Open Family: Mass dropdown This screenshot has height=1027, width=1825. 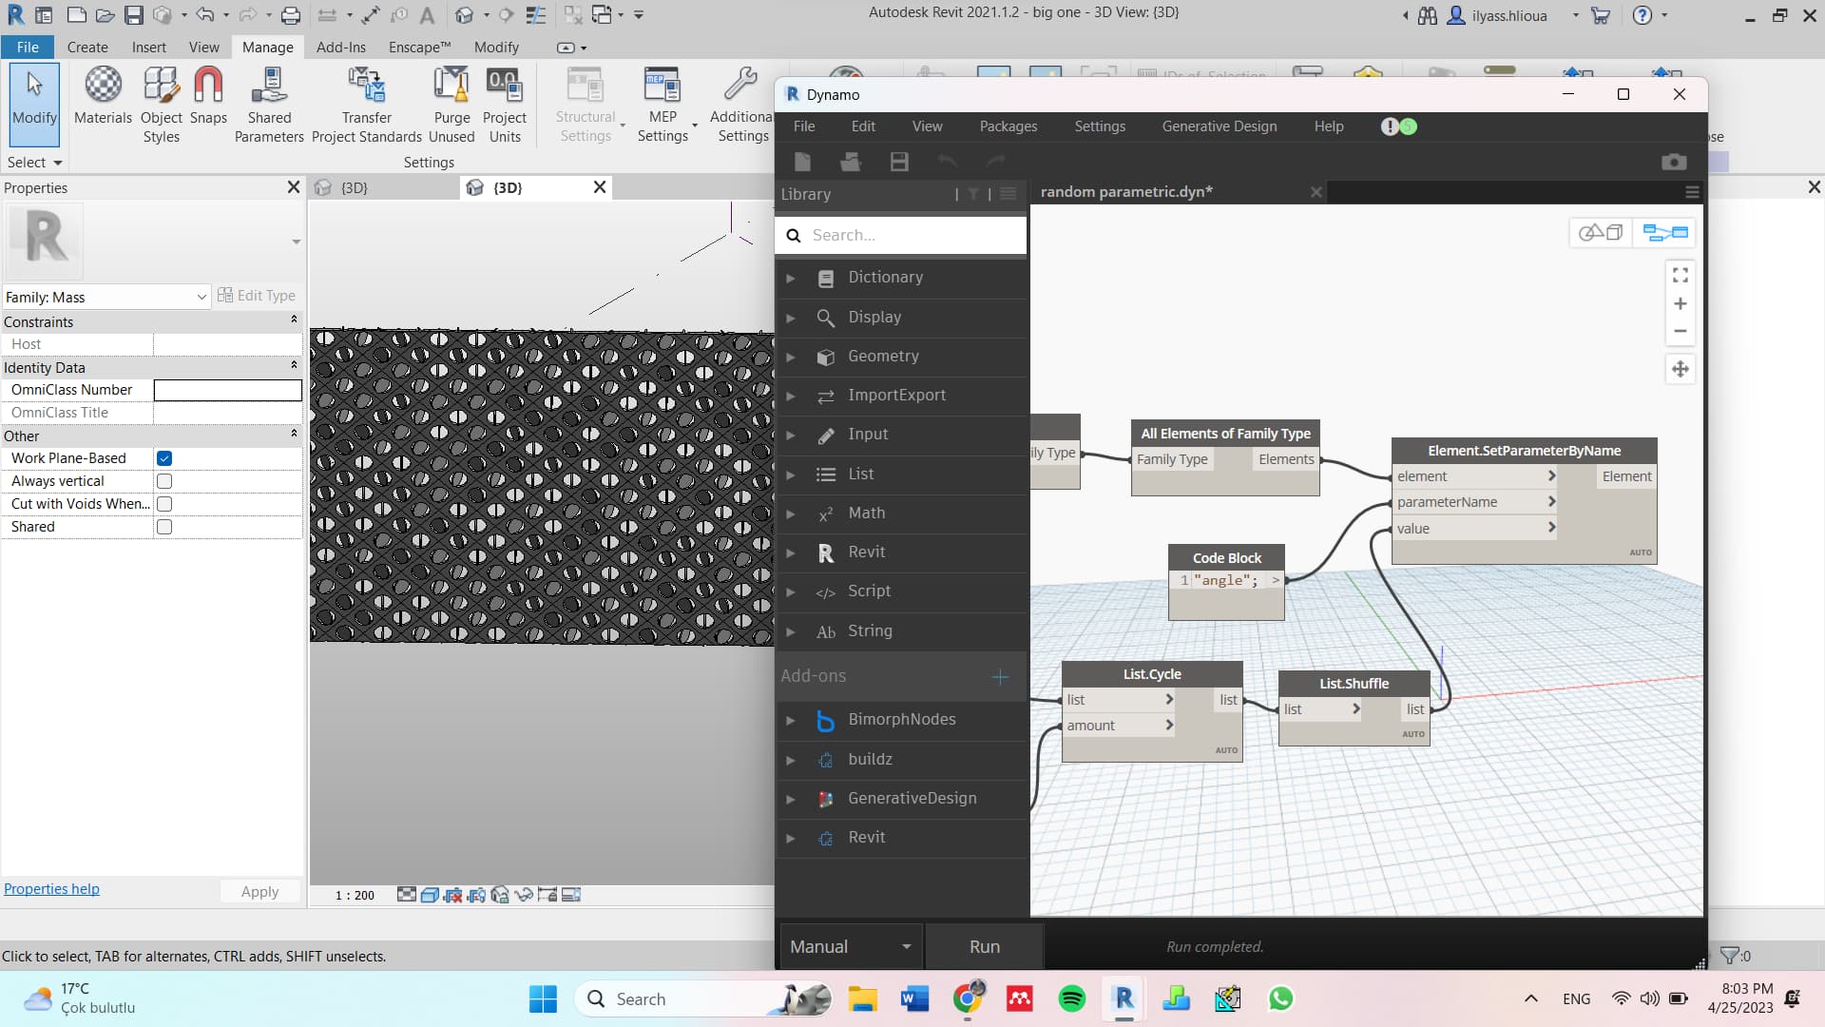pyautogui.click(x=106, y=297)
